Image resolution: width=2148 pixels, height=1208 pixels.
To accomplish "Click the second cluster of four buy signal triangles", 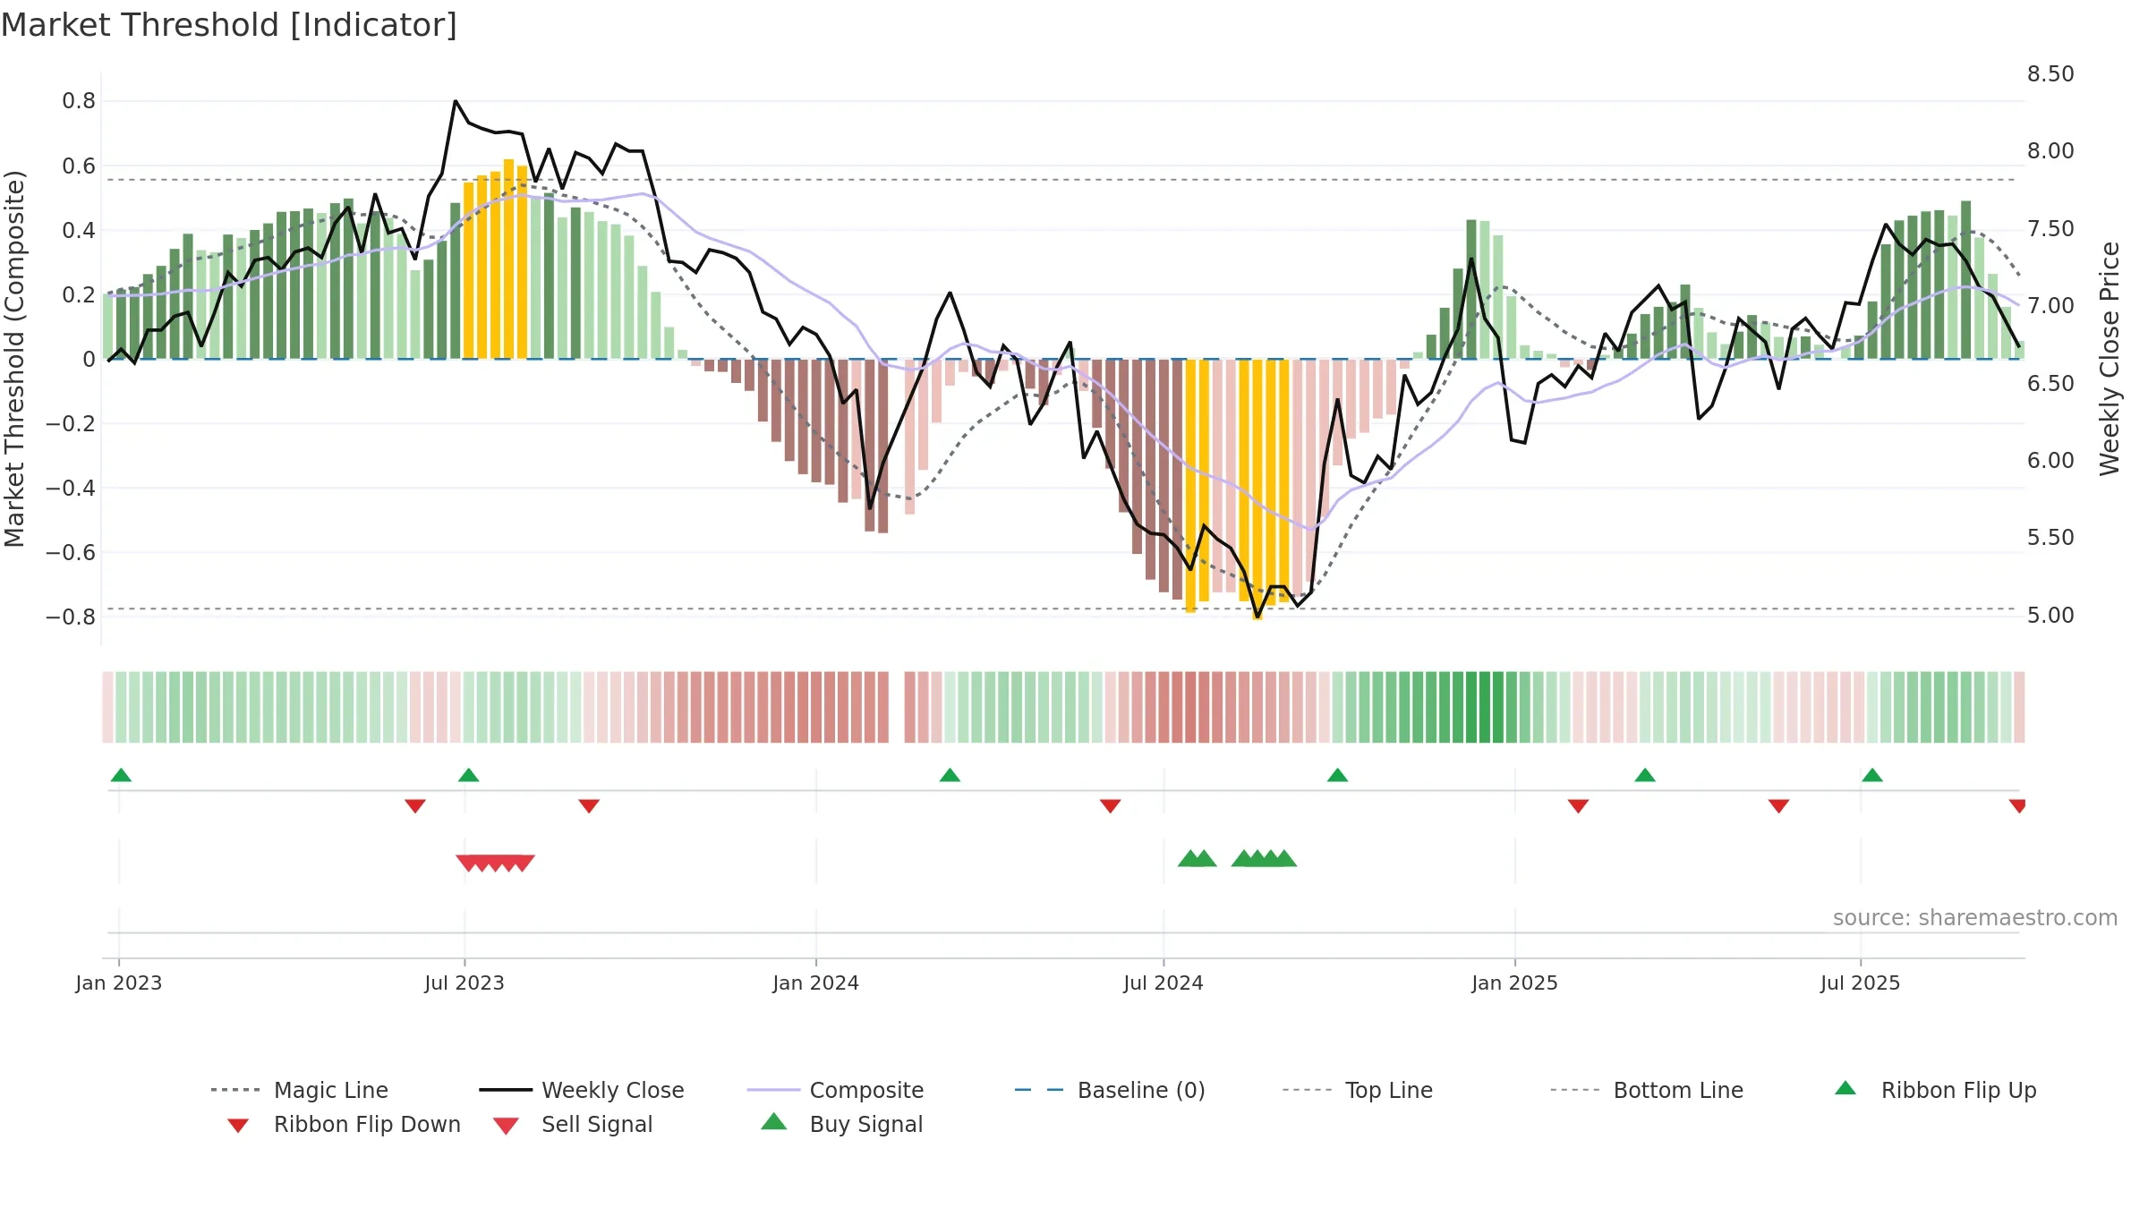I will (1264, 858).
